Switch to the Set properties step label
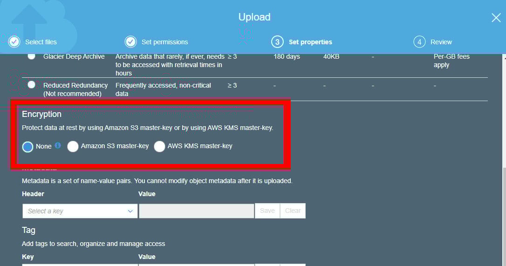 (310, 42)
